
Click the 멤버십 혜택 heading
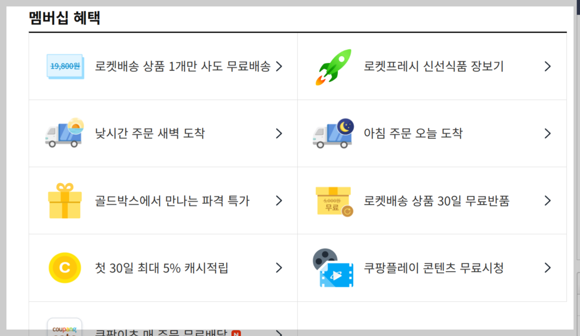tap(65, 18)
